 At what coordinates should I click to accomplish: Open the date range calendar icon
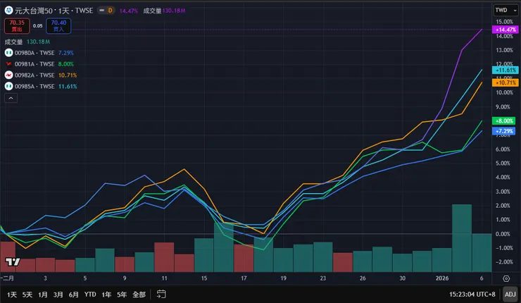click(x=161, y=294)
